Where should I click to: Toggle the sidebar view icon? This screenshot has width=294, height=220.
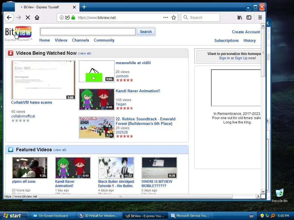(249, 17)
